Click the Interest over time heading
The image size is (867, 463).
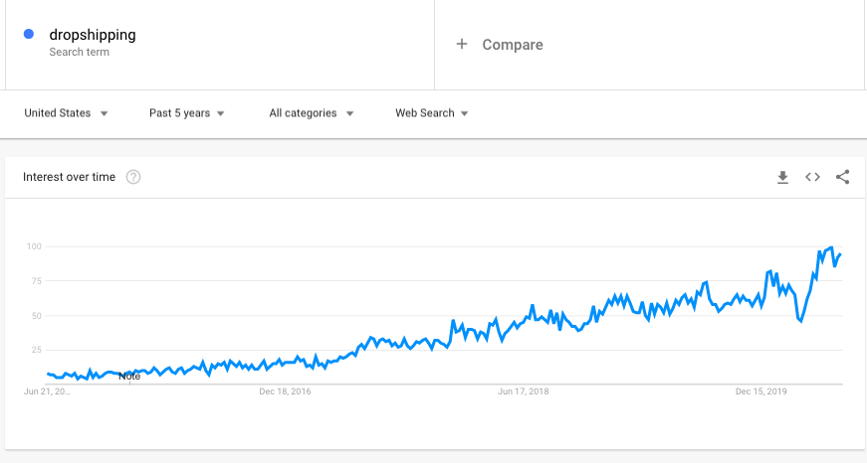pyautogui.click(x=69, y=177)
